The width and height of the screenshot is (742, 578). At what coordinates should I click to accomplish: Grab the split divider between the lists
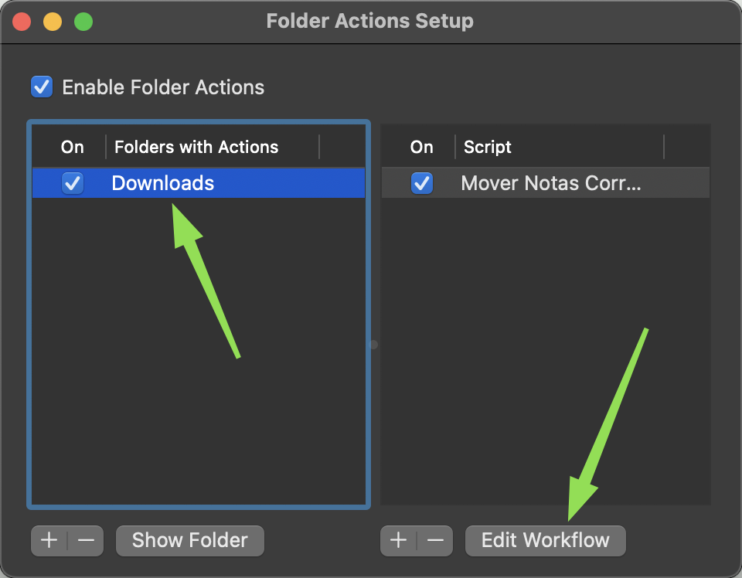(373, 345)
